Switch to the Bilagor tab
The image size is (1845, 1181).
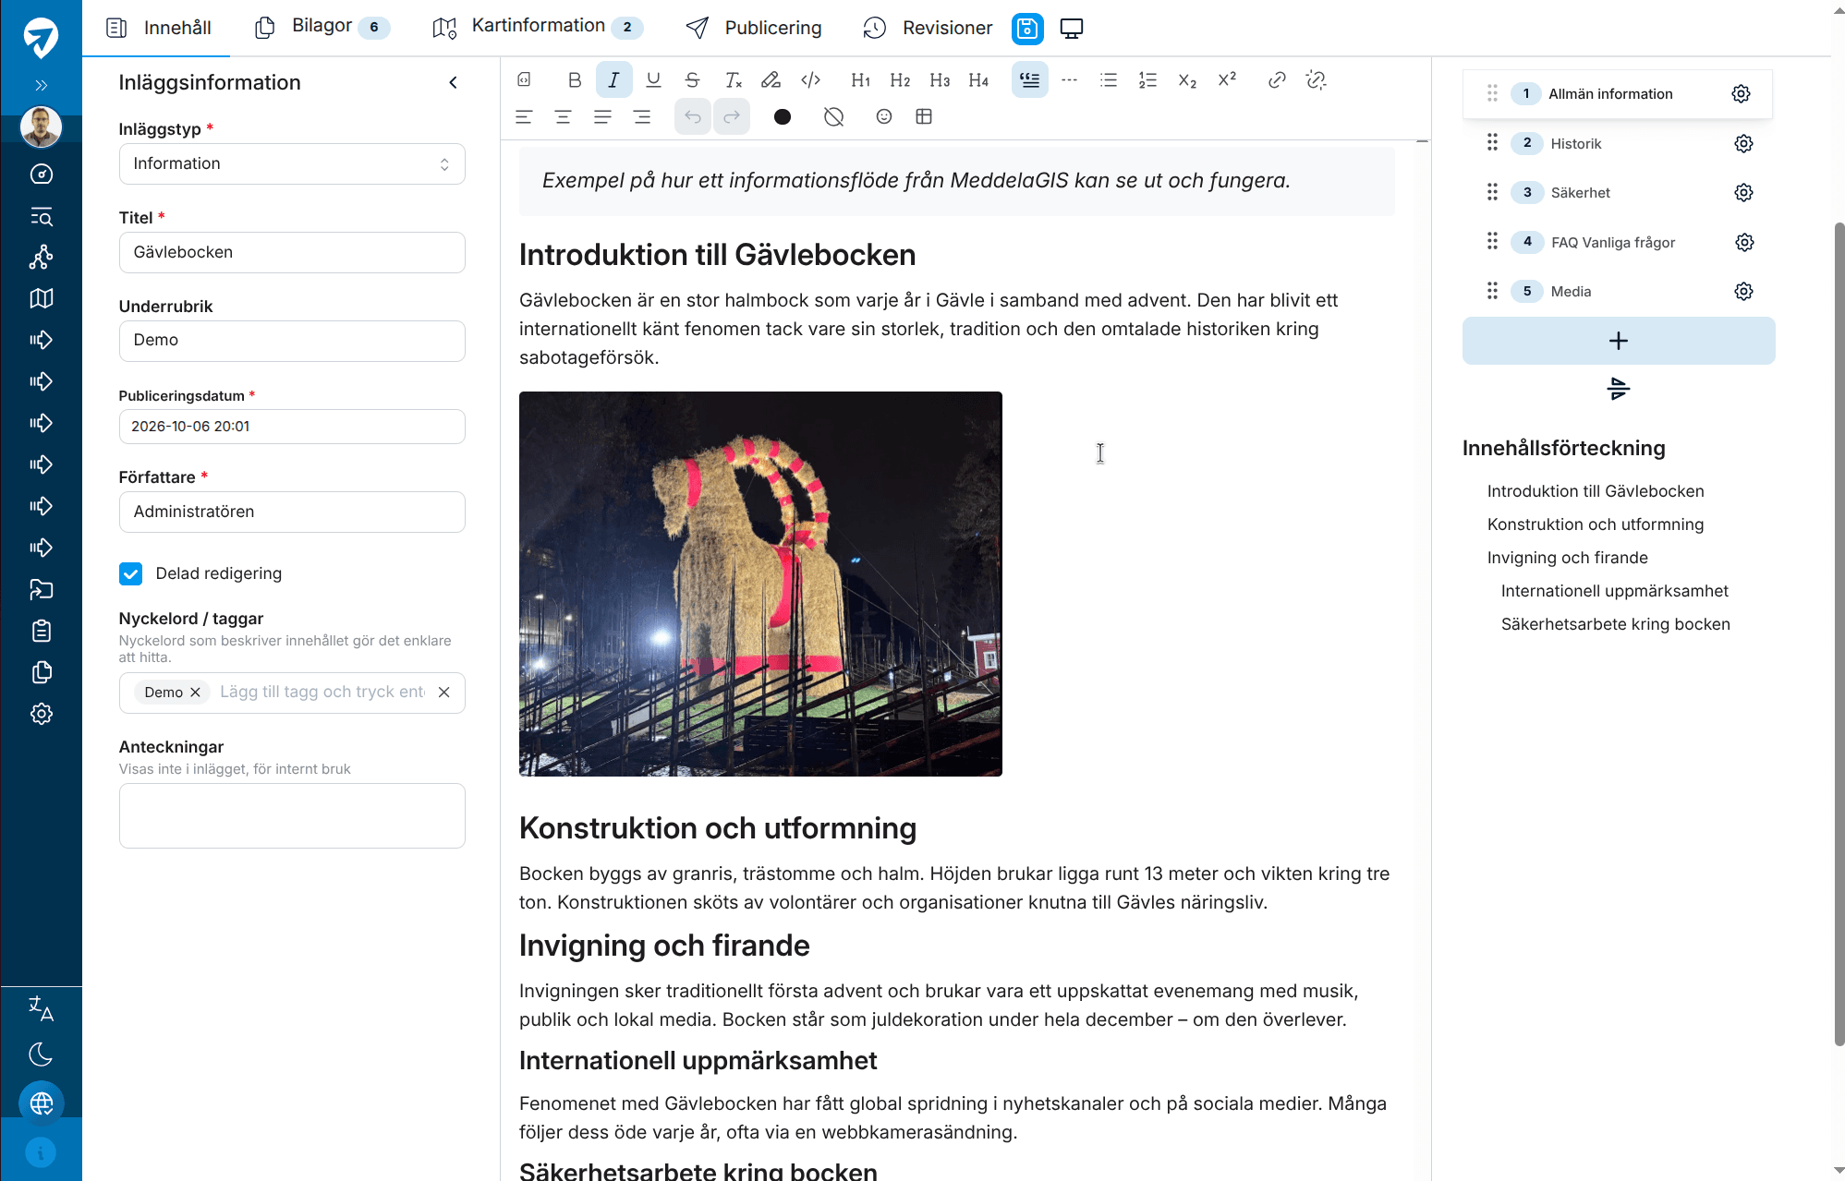coord(322,27)
